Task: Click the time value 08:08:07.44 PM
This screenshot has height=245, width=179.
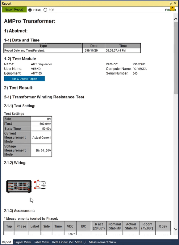Action: (x=123, y=50)
